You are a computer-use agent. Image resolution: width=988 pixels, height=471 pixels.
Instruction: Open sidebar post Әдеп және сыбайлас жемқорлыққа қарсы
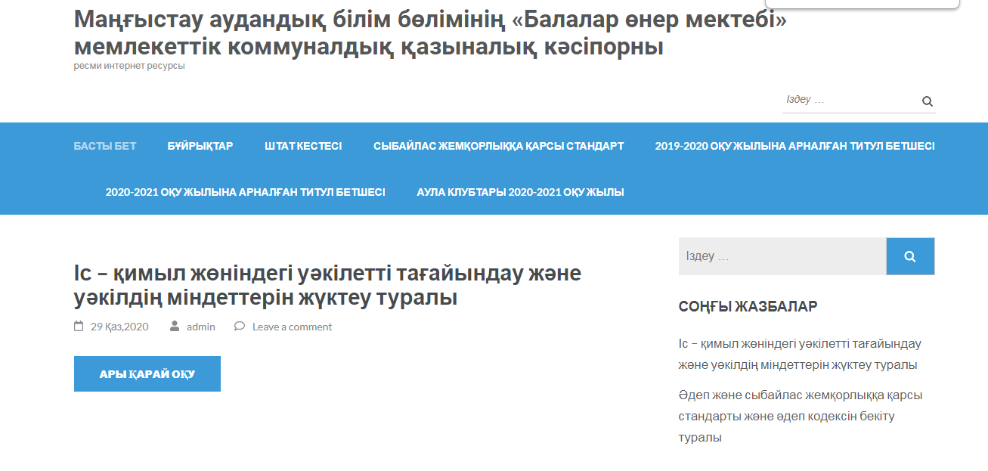(x=801, y=416)
